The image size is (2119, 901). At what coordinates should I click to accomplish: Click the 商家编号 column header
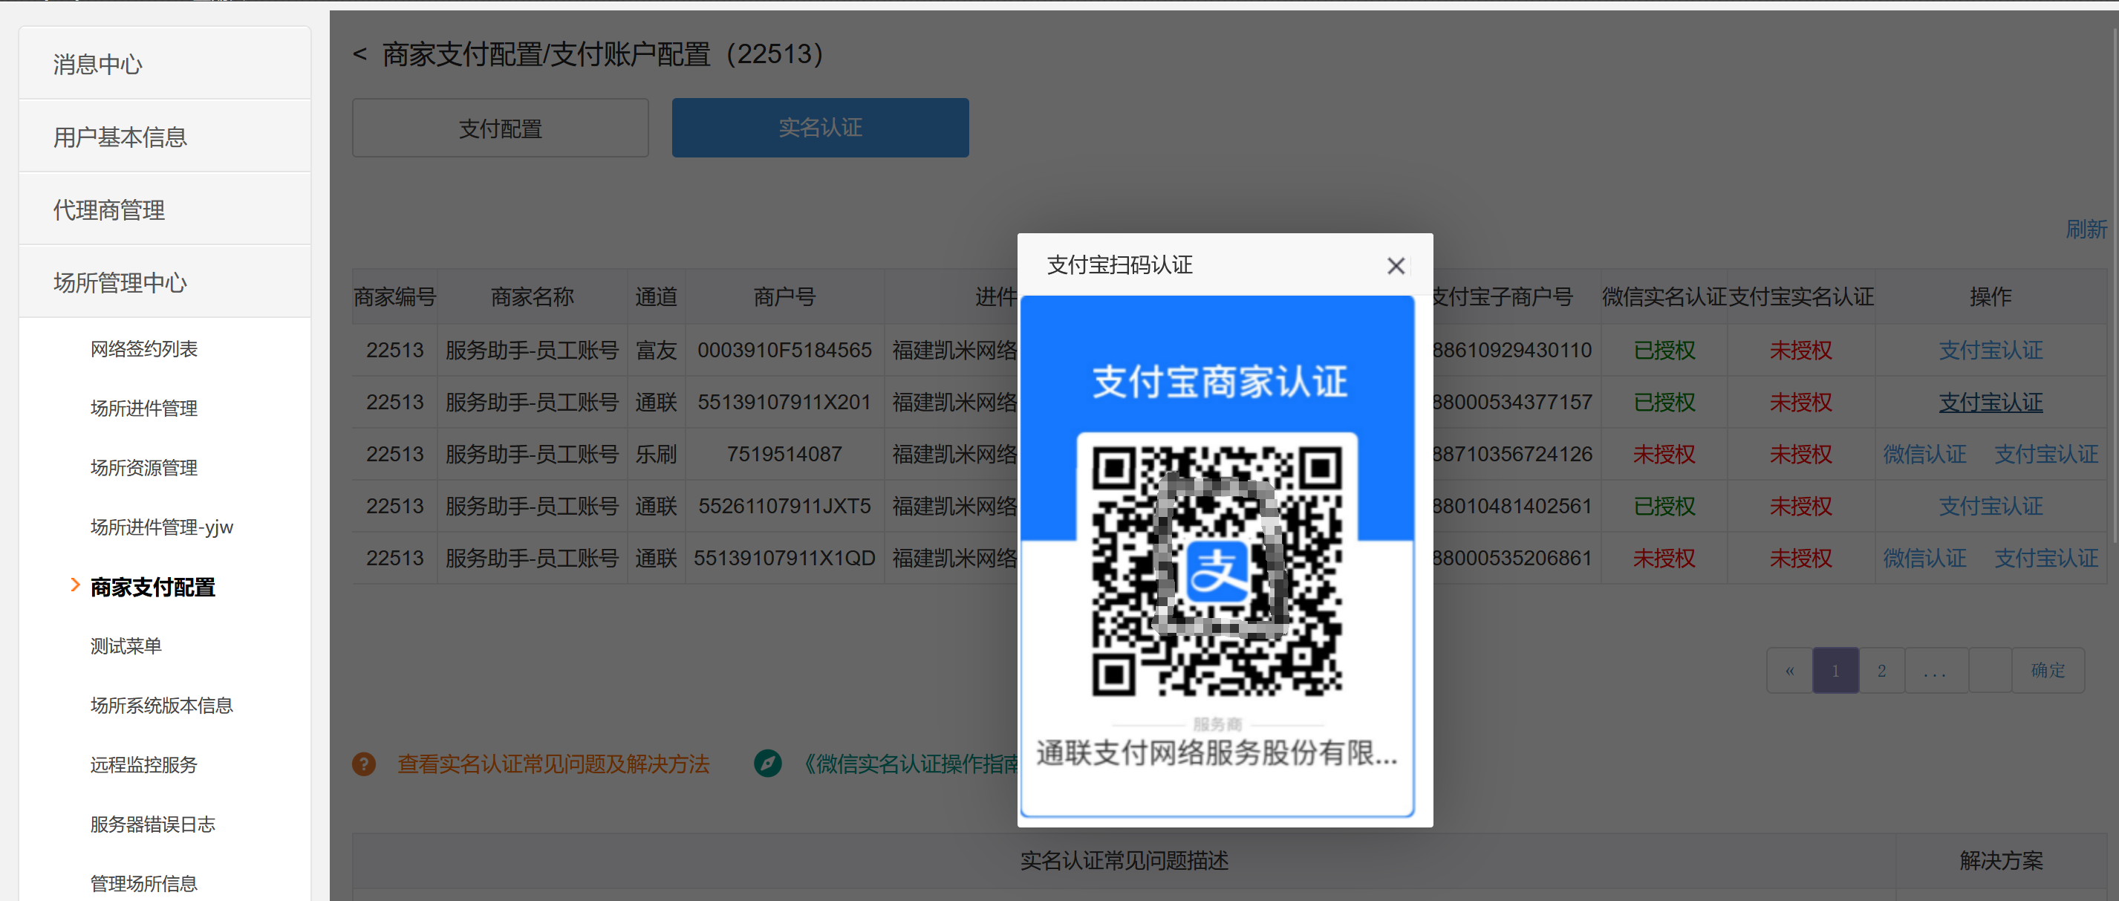point(395,297)
